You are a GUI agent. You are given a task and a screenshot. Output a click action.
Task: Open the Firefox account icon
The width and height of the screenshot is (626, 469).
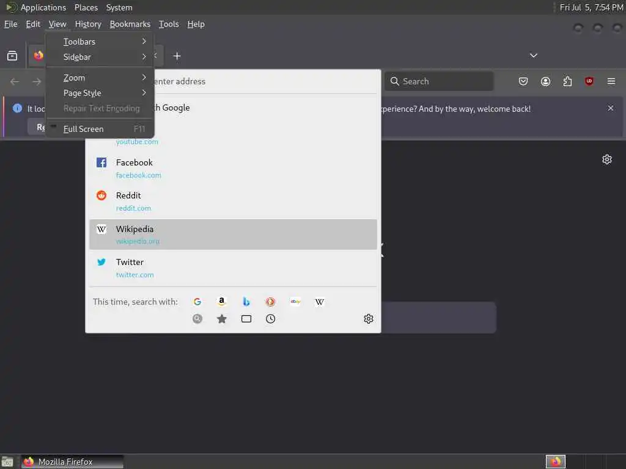point(545,81)
